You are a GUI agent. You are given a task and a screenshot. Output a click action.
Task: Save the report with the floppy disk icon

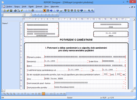coord(11,10)
